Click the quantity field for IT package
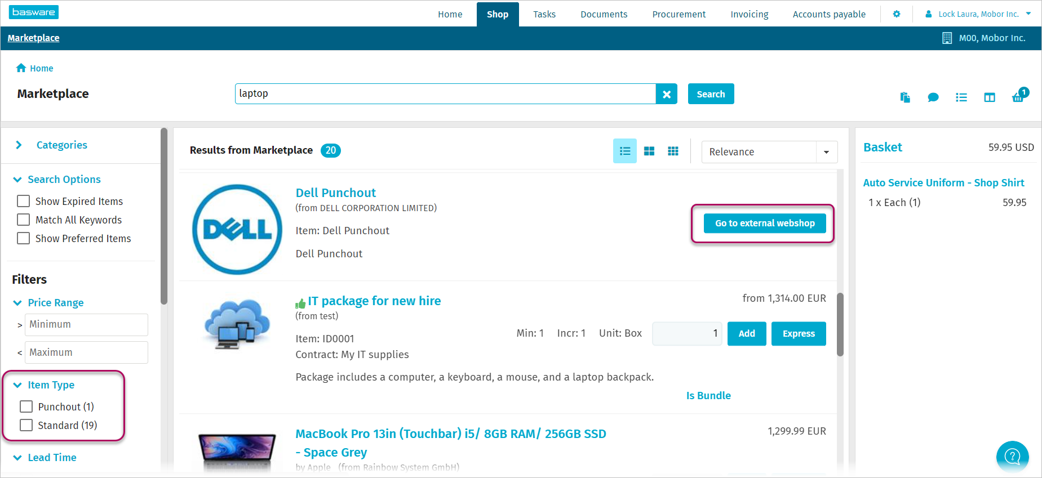The height and width of the screenshot is (478, 1042). (x=687, y=334)
